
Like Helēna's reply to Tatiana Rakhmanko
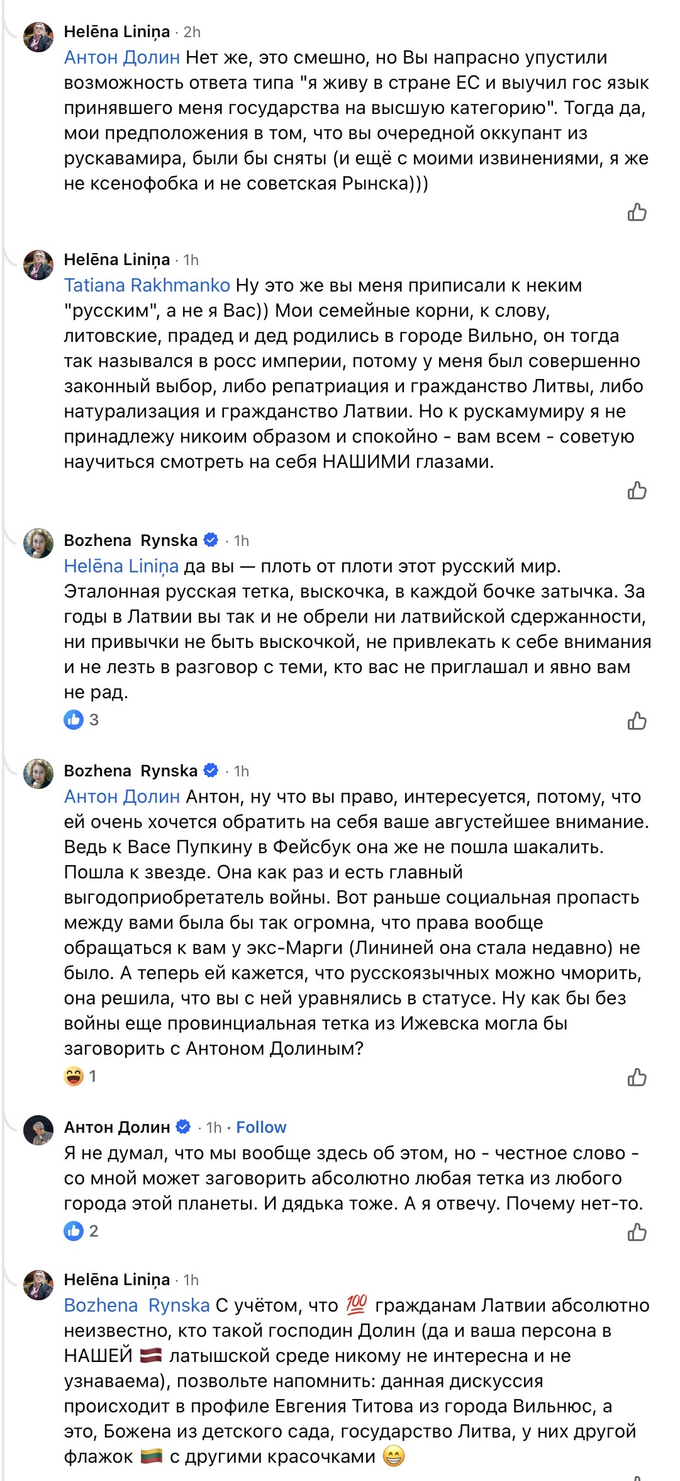click(x=637, y=491)
